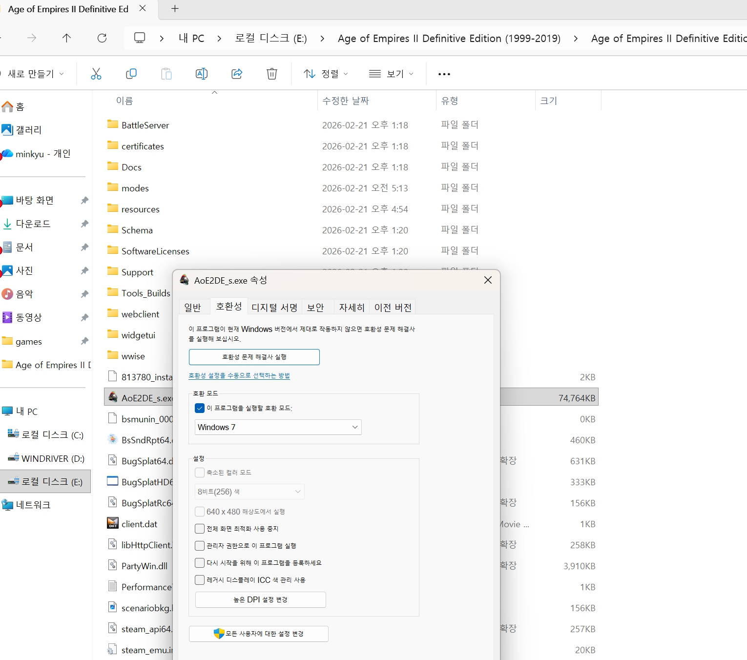
Task: Click the Rename icon in toolbar
Action: click(201, 74)
